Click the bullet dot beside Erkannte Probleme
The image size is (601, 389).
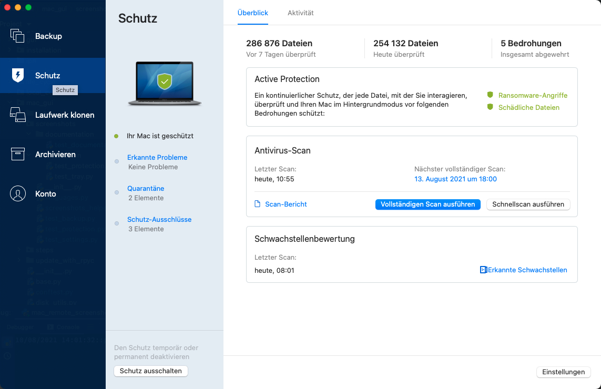click(117, 161)
